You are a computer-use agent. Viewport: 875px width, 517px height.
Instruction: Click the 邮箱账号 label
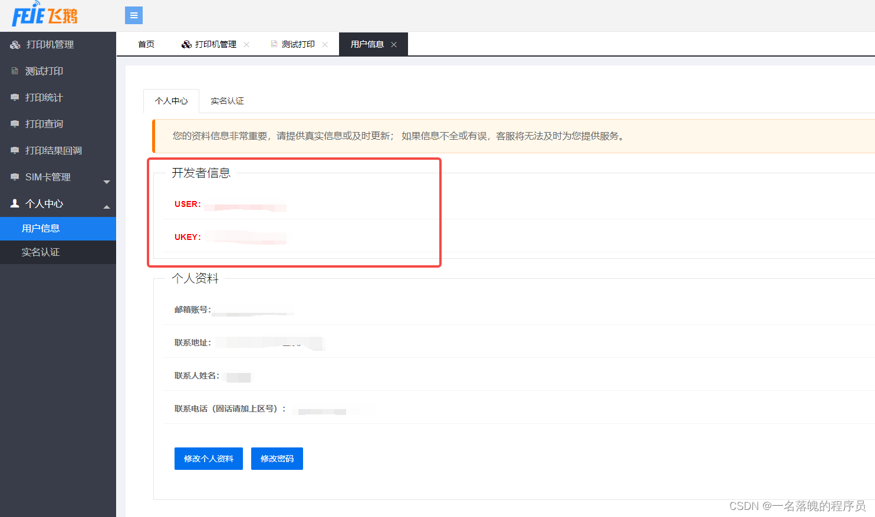[192, 309]
